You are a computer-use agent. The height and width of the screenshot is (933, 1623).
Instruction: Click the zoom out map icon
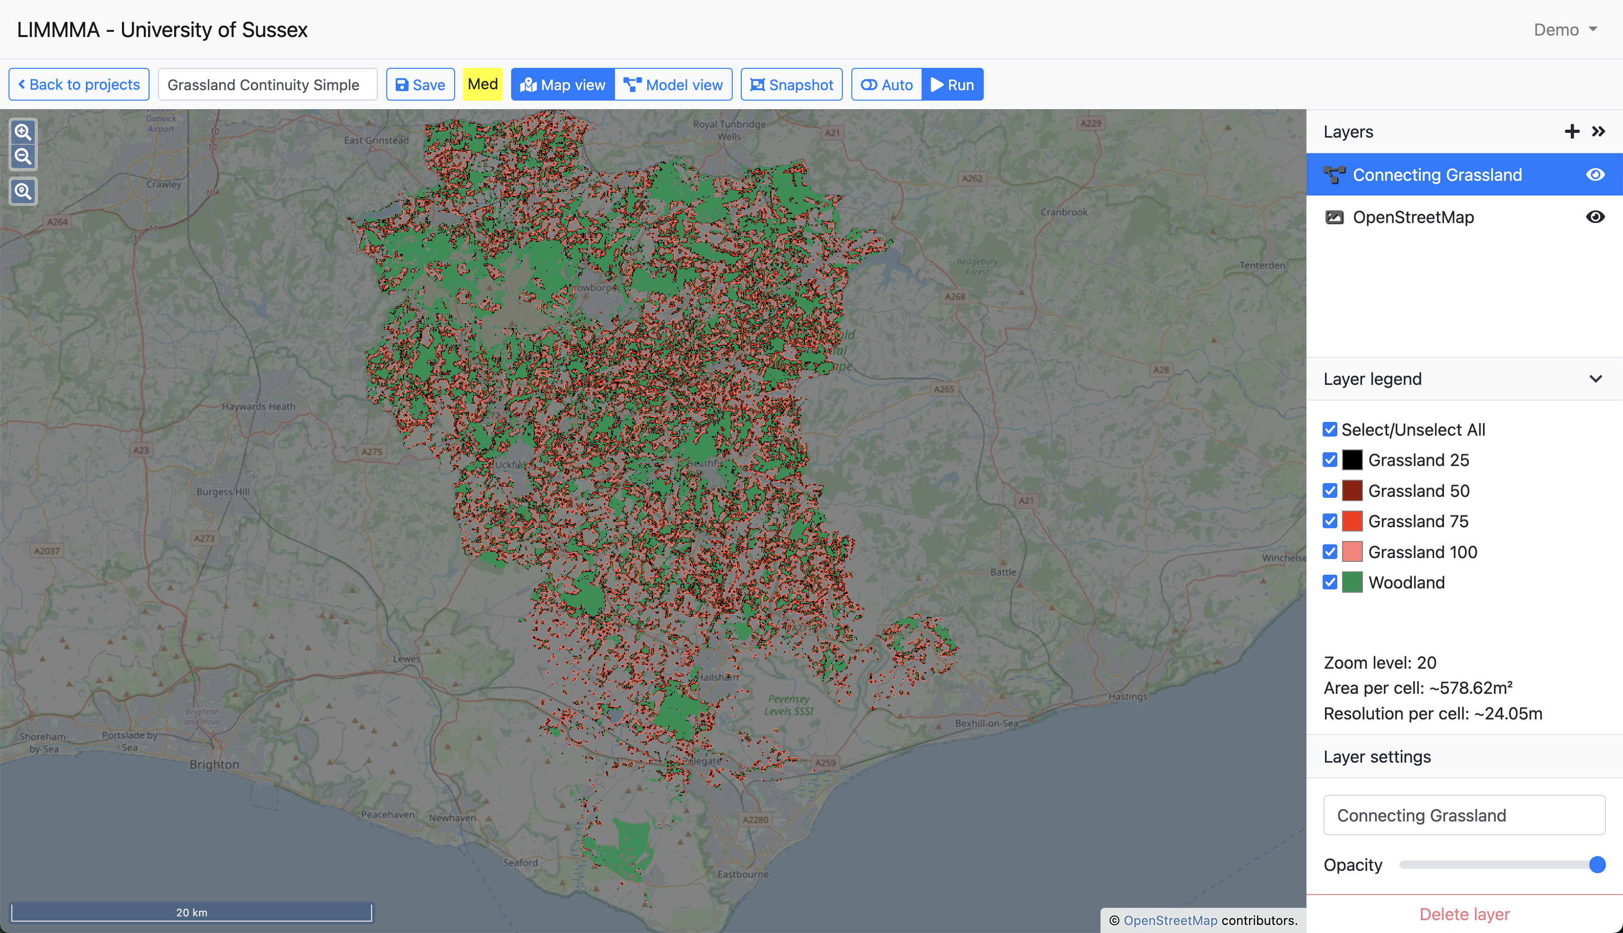[23, 156]
